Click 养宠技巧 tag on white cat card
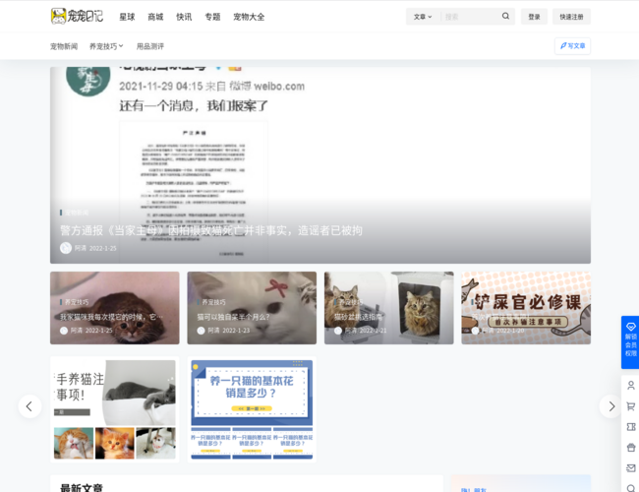639x492 pixels. click(x=213, y=302)
